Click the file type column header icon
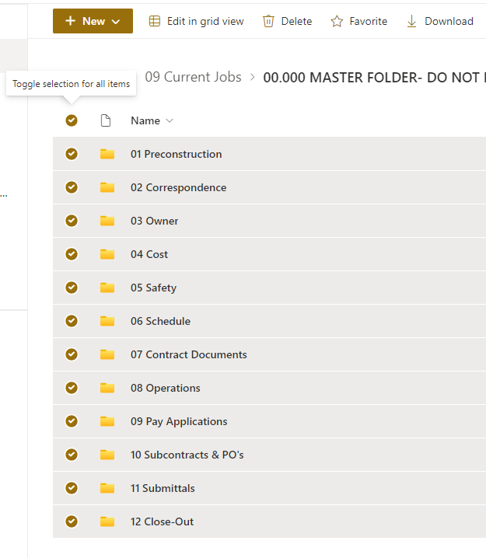Screen dimensions: 486x558 pyautogui.click(x=106, y=120)
